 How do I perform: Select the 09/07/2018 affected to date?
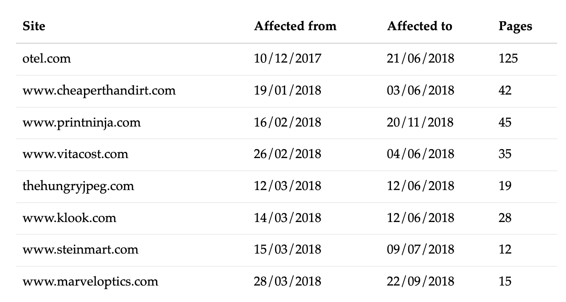(420, 250)
